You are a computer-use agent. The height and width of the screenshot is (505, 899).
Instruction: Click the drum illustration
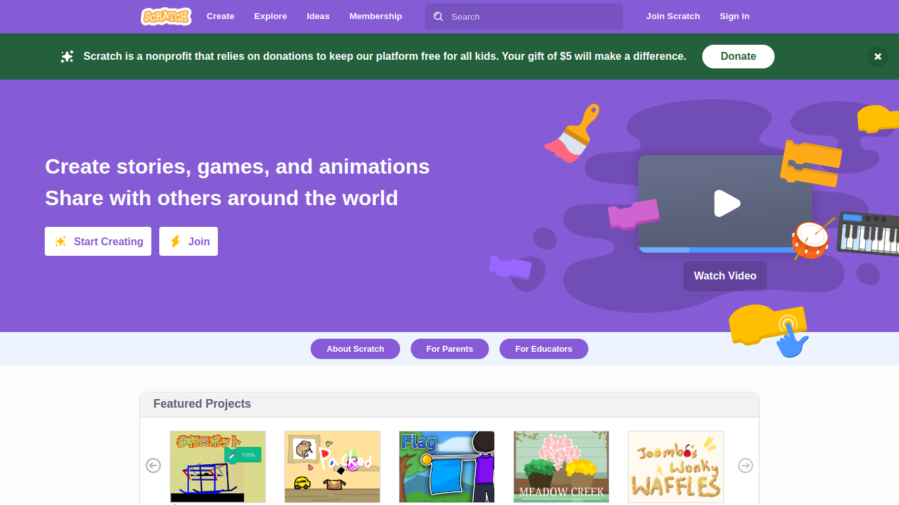click(x=811, y=239)
